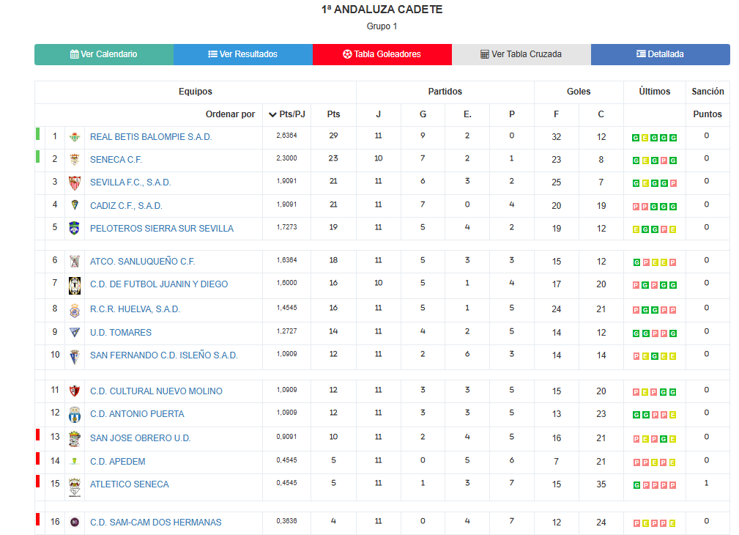Image resolution: width=739 pixels, height=535 pixels.
Task: Click Atletico Seneca crest icon
Action: pyautogui.click(x=75, y=487)
